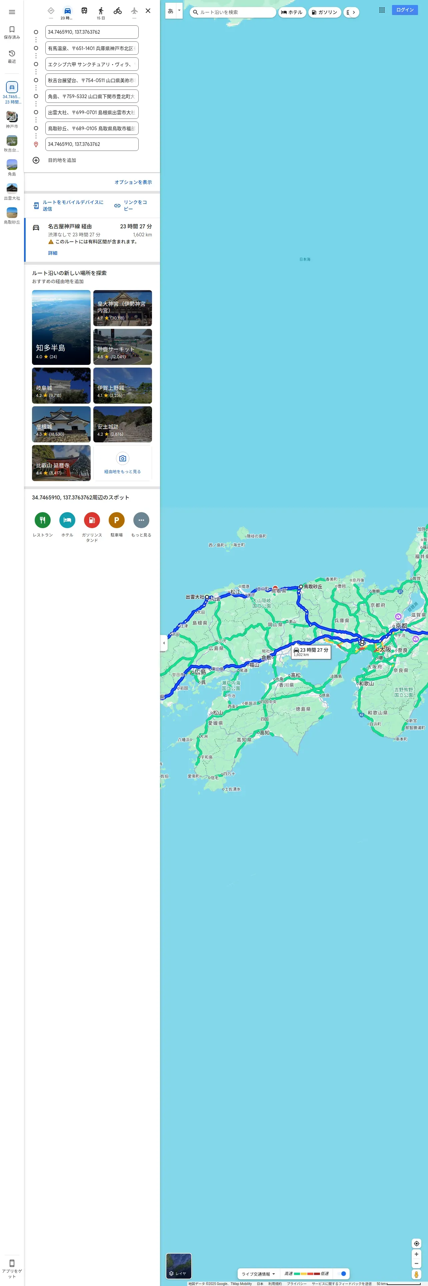This screenshot has width=428, height=1286.
Task: Toggle the live traffic switch
Action: pyautogui.click(x=341, y=1274)
